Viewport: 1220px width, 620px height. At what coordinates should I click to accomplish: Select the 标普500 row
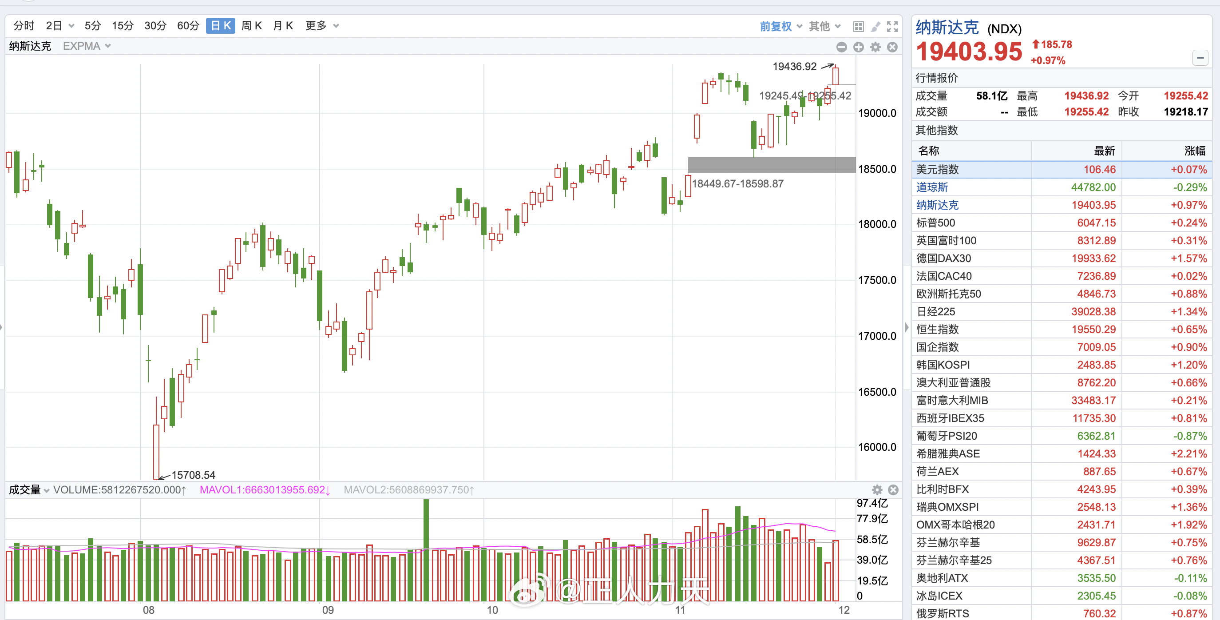[x=1062, y=223]
